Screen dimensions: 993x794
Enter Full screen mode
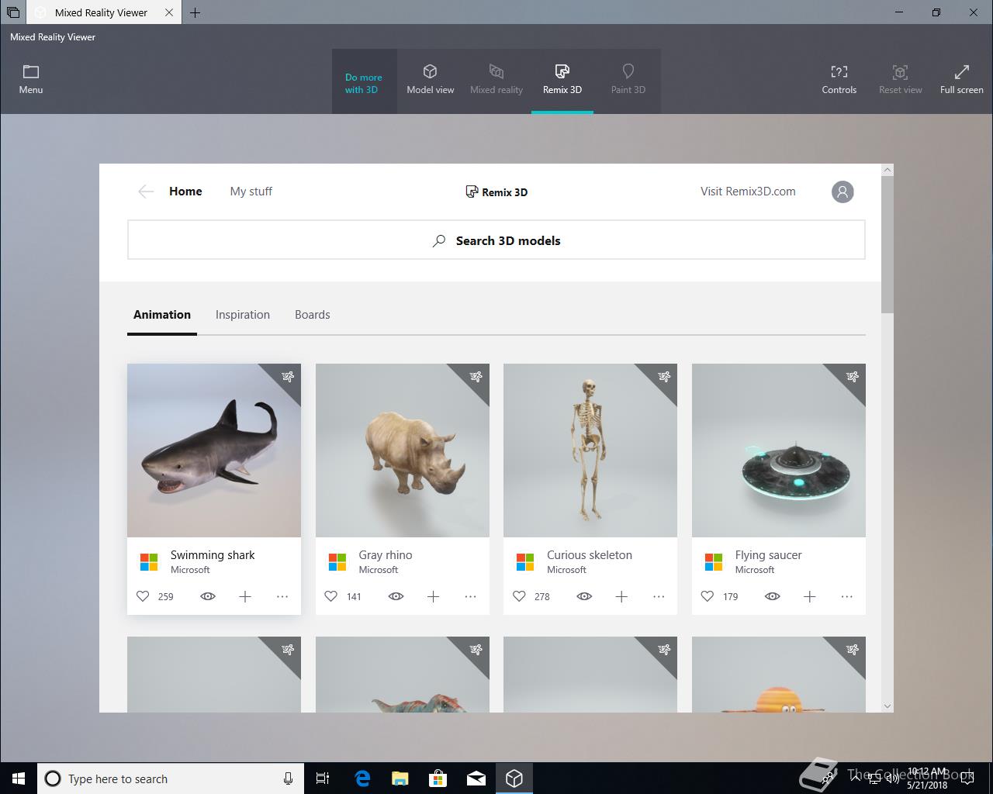pos(962,80)
